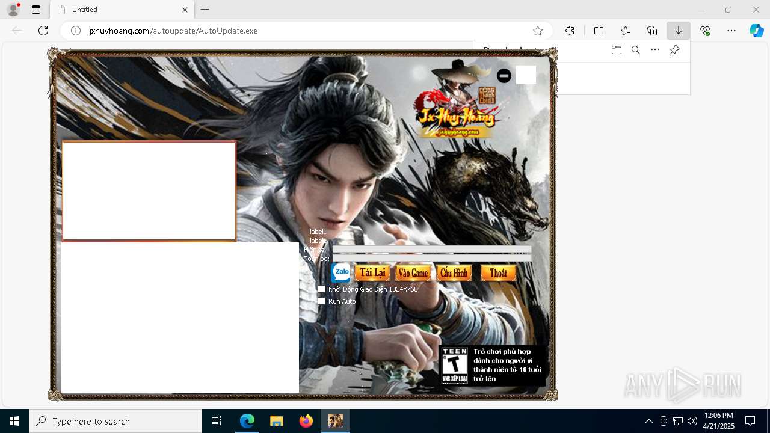Open File Explorer from taskbar
770x433 pixels.
(x=276, y=421)
